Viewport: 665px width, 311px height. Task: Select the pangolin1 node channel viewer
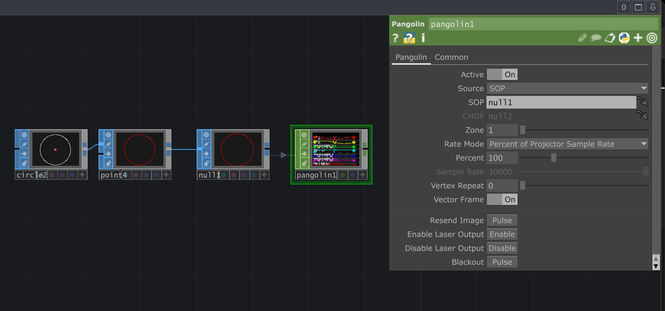tap(336, 149)
